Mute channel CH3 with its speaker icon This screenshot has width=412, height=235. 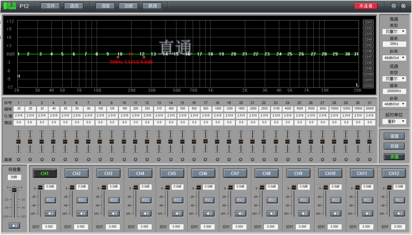tap(114, 213)
